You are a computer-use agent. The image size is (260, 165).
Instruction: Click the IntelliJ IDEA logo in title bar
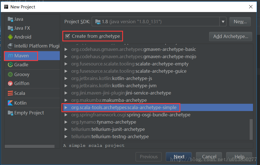(6, 7)
